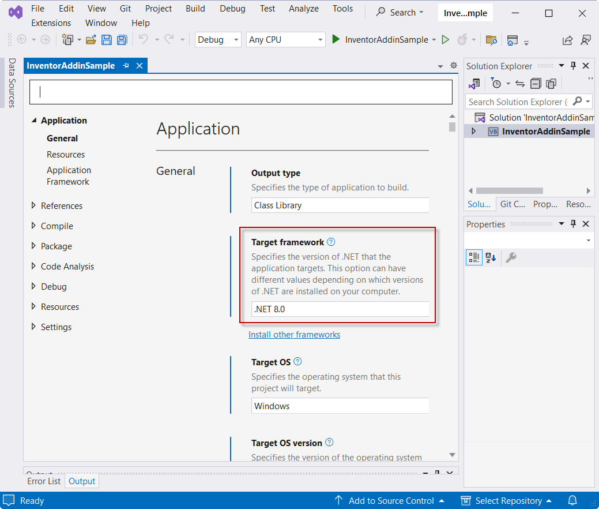Click the Send Feedback person icon
This screenshot has height=509, width=599.
click(586, 40)
